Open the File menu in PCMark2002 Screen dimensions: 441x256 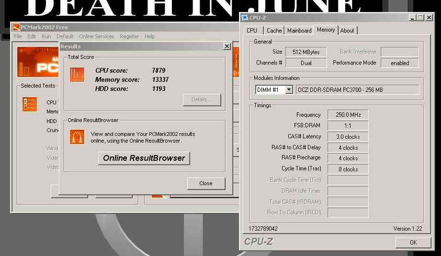(x=18, y=36)
